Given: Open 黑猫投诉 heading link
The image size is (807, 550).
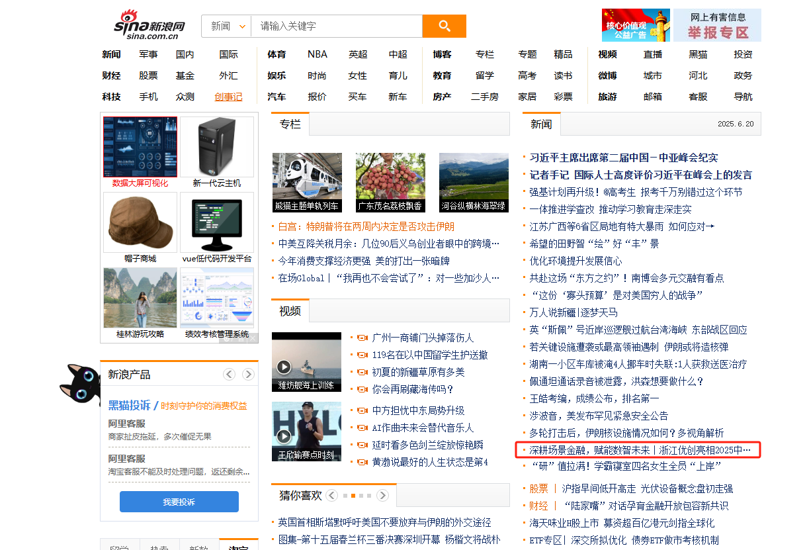Looking at the screenshot, I should coord(129,405).
